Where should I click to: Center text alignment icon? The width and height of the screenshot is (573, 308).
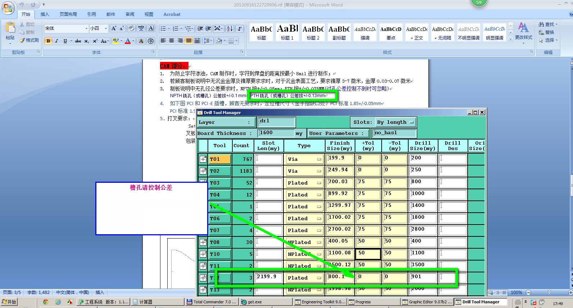pyautogui.click(x=172, y=41)
